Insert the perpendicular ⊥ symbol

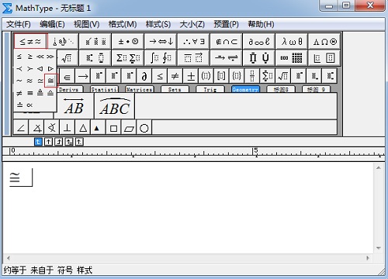tap(68, 127)
